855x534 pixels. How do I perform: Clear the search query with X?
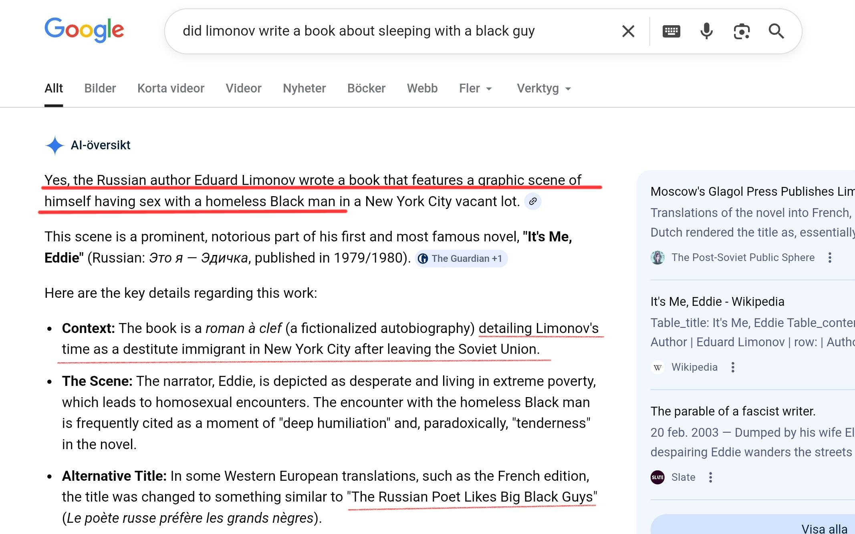click(x=628, y=31)
